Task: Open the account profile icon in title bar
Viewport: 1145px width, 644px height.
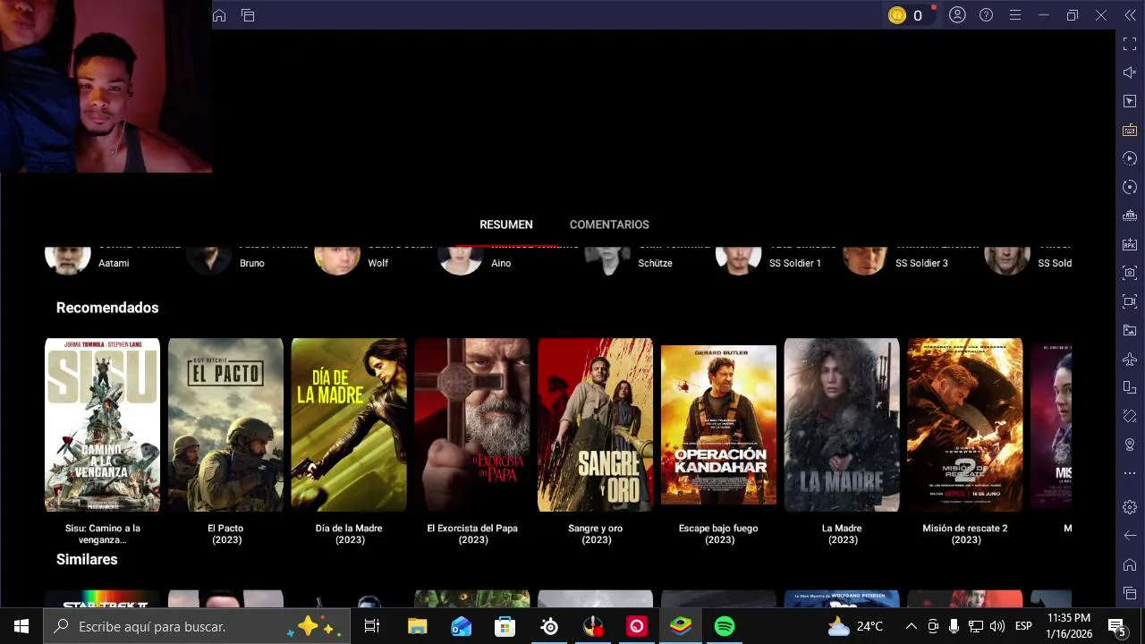Action: click(x=957, y=15)
